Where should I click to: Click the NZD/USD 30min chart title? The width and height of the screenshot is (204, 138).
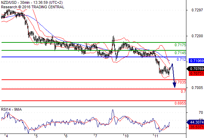pyautogui.click(x=32, y=2)
